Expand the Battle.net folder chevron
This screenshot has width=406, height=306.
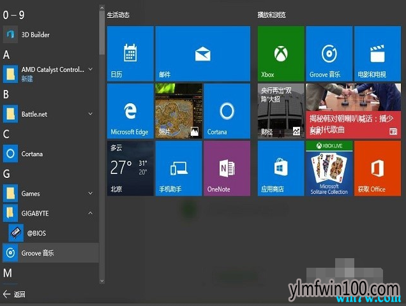coord(91,114)
